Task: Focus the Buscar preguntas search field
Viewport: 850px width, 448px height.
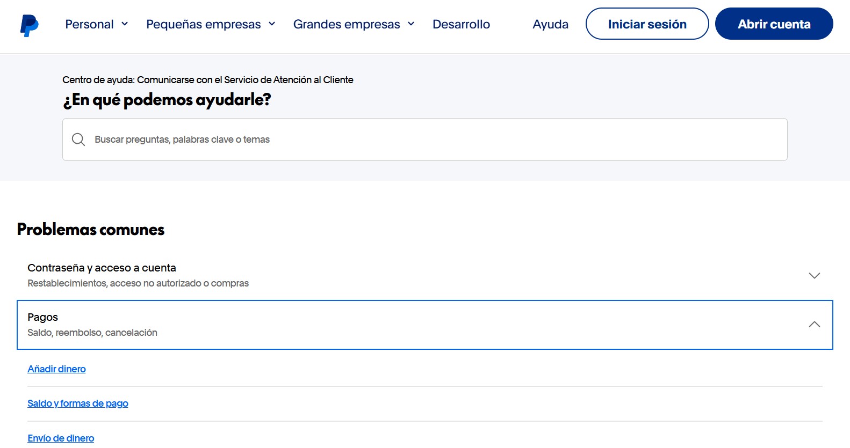Action: click(424, 139)
